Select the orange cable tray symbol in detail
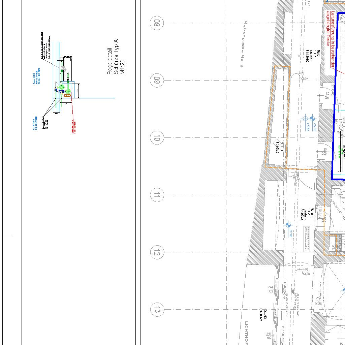 coord(67,95)
